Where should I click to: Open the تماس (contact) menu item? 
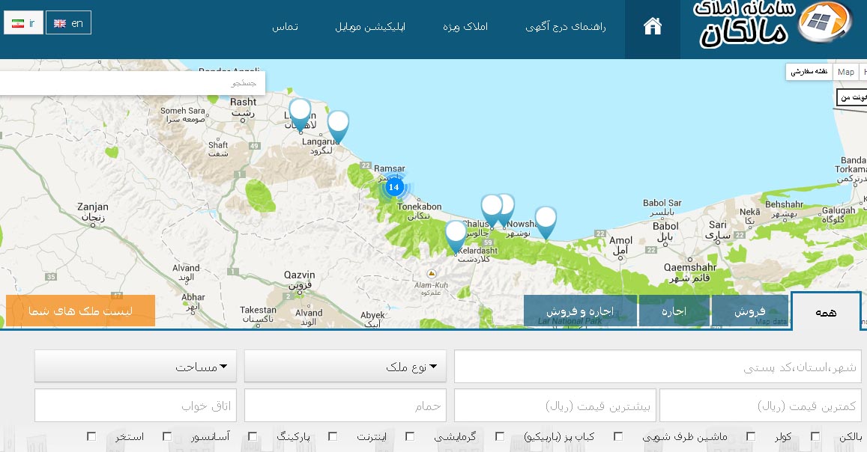point(285,26)
